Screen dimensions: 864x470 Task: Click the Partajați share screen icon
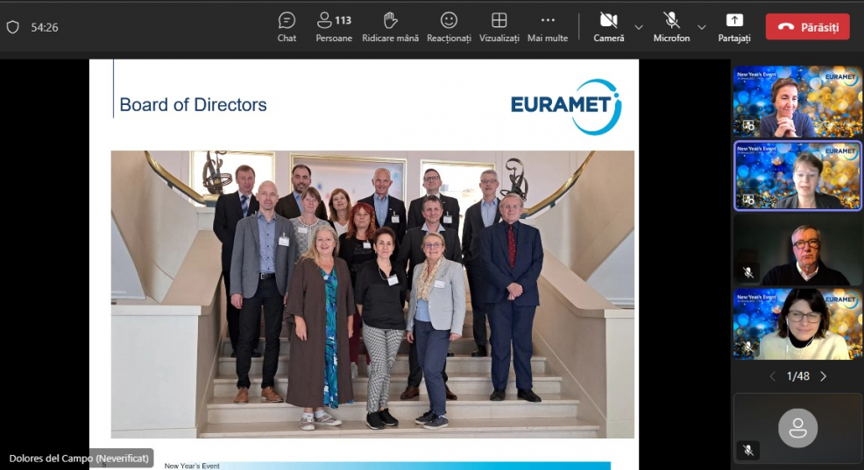(734, 26)
